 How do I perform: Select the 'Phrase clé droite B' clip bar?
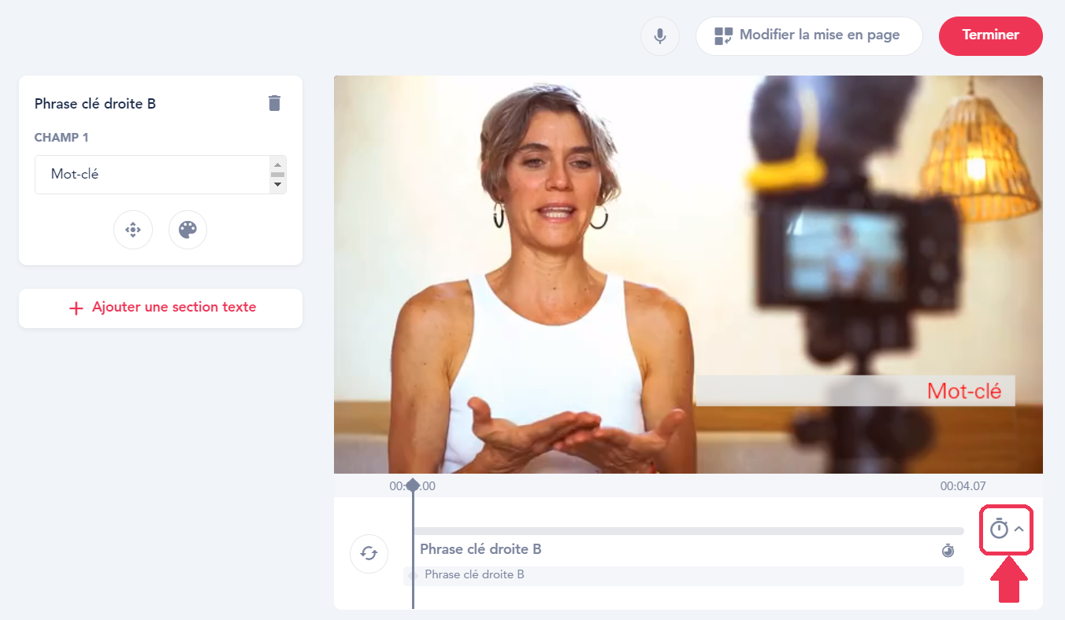tap(683, 575)
